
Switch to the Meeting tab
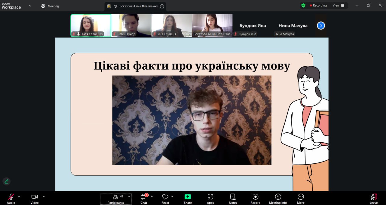click(x=50, y=6)
